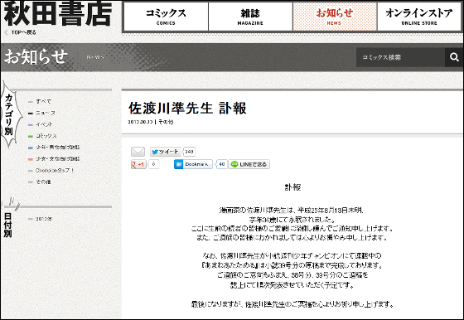Open the 雑誌 MAGAZINE tab
Viewport: 464px width, 320px height.
pyautogui.click(x=250, y=17)
